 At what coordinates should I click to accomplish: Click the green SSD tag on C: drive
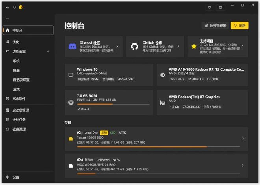pos(113,133)
